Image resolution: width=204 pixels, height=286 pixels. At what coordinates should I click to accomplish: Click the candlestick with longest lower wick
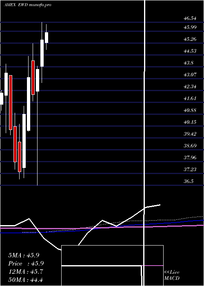tap(38, 126)
